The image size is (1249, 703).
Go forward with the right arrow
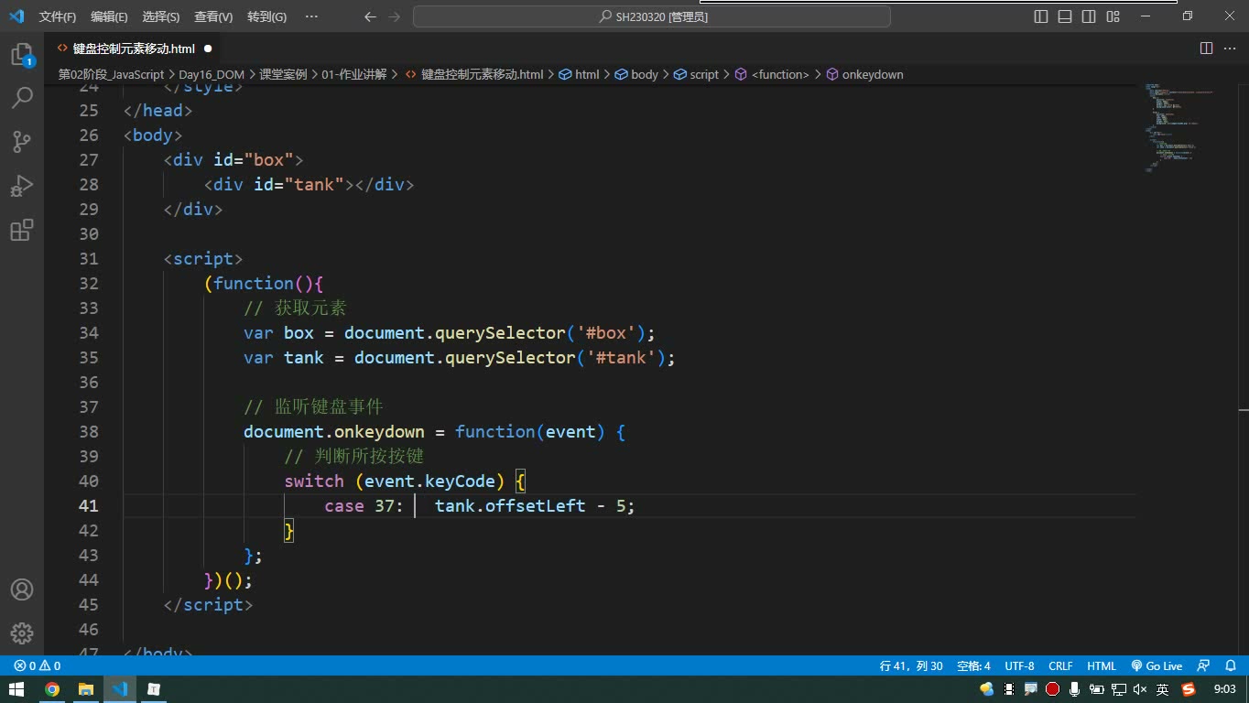pos(394,16)
